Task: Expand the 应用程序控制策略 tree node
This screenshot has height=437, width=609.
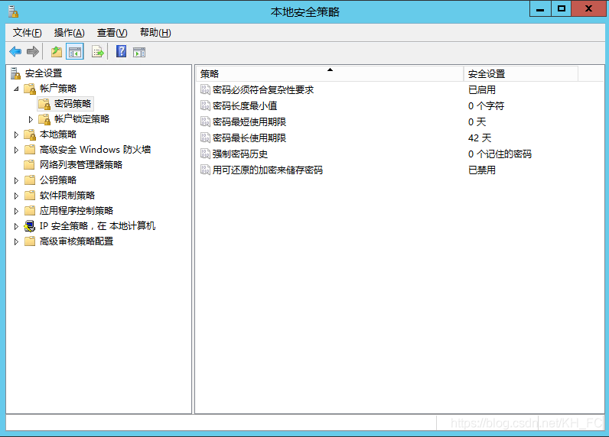Action: point(16,211)
